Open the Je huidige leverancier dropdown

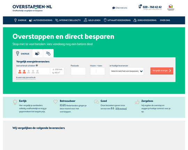click(126, 71)
